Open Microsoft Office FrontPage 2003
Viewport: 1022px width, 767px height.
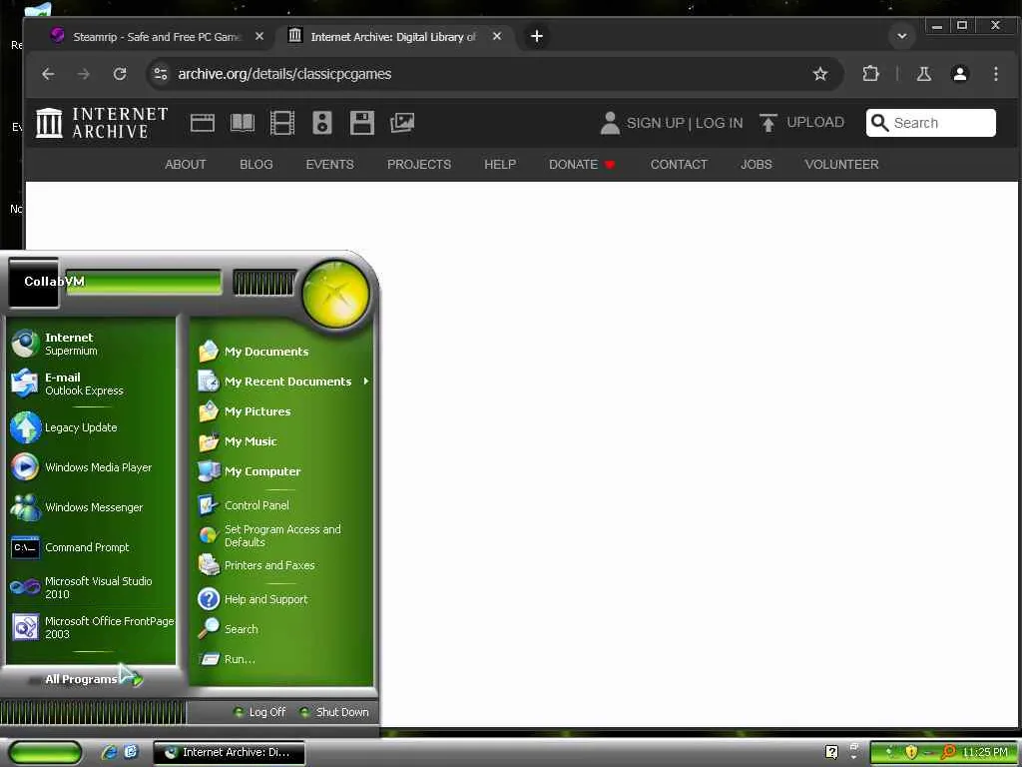pyautogui.click(x=91, y=627)
